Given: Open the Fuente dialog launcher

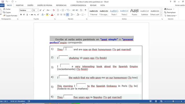Looking at the screenshot, I should pyautogui.click(x=55, y=19).
